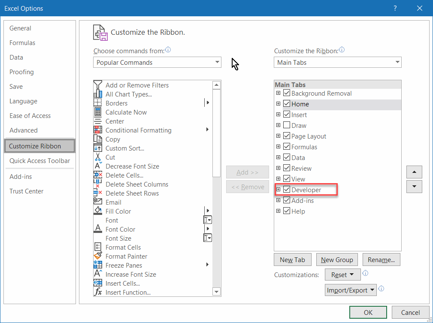Toggle the Page Layout checkbox
Image resolution: width=433 pixels, height=323 pixels.
(x=287, y=136)
